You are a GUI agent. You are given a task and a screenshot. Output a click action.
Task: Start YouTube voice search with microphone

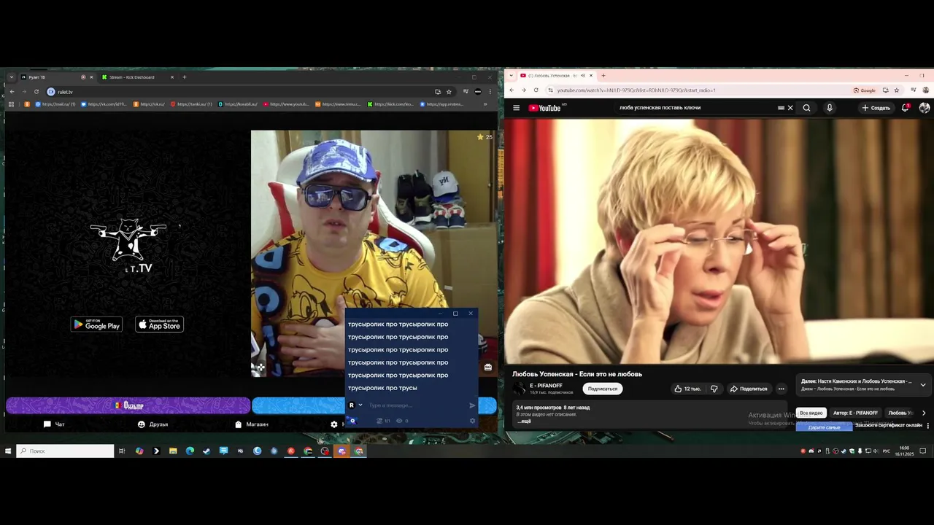tap(829, 108)
